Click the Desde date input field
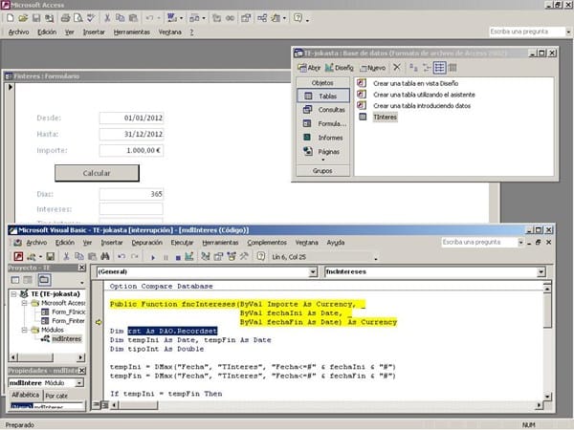 130,118
